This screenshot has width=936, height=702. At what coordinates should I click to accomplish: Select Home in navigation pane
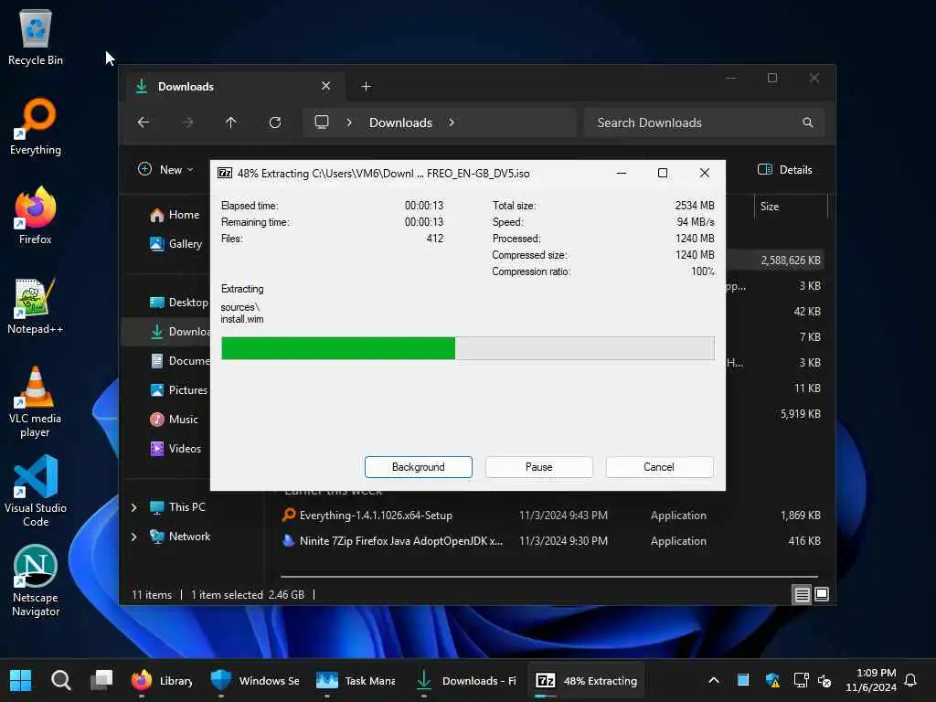pos(175,215)
